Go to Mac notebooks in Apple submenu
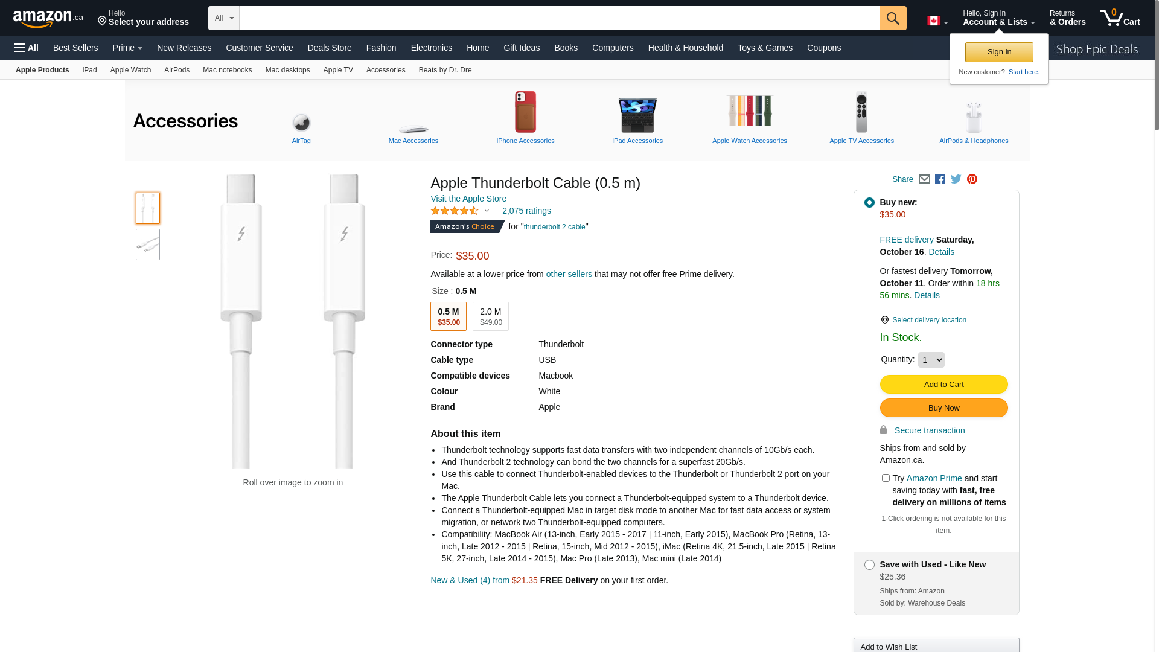This screenshot has height=652, width=1159. [227, 70]
